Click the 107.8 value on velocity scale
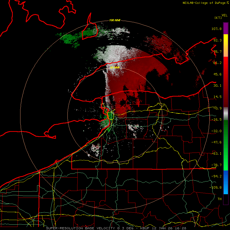This screenshot has width=230, height=230. [x=216, y=29]
